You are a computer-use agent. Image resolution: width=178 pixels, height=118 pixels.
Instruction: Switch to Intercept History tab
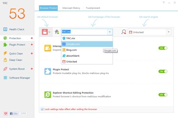point(71,8)
